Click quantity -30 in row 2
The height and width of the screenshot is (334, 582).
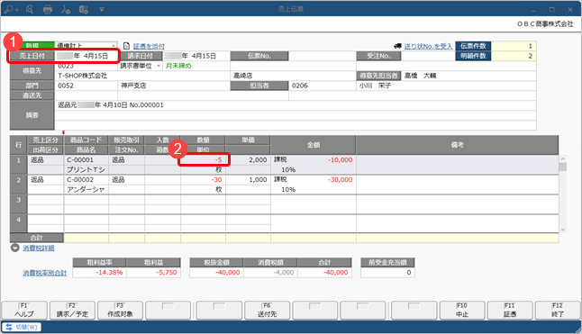217,179
